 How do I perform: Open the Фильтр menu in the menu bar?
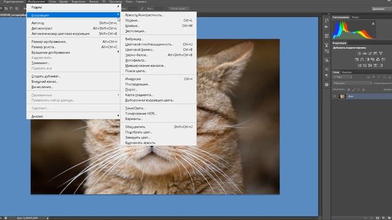click(94, 1)
